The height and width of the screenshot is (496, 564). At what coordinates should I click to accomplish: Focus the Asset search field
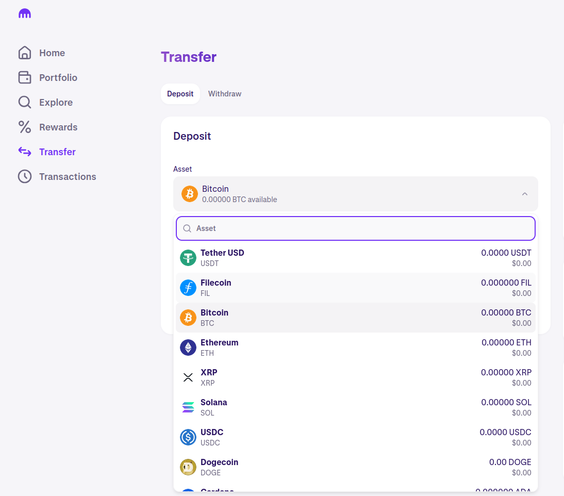(x=356, y=228)
